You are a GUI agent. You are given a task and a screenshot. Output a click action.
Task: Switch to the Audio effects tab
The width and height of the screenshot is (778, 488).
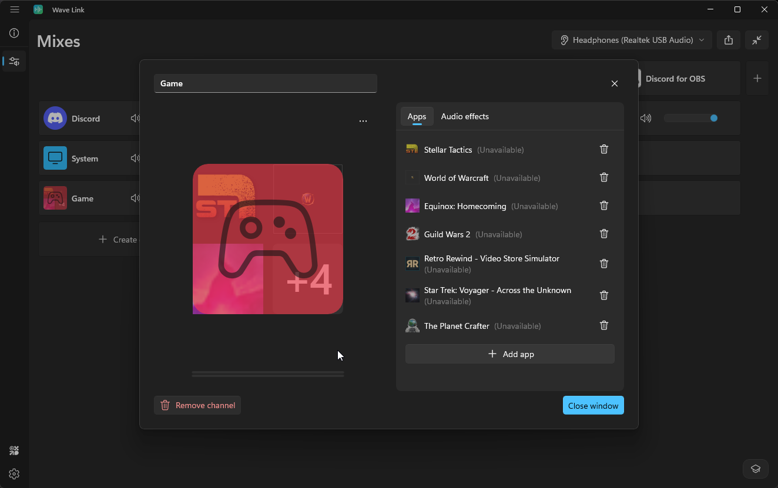465,116
